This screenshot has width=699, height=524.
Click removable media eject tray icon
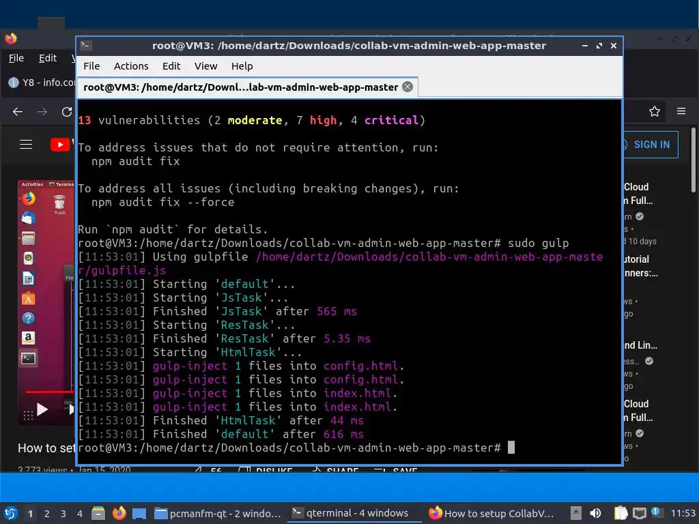576,513
